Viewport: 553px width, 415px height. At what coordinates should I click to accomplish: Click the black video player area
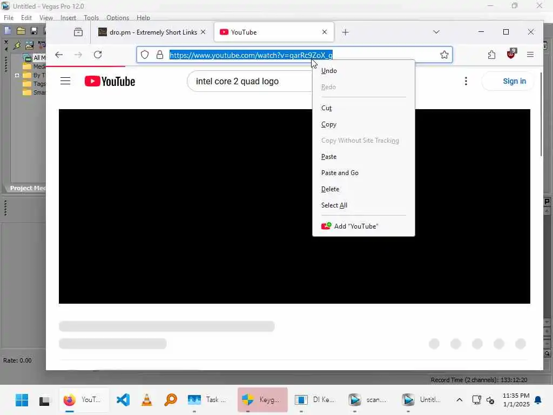coord(294,206)
